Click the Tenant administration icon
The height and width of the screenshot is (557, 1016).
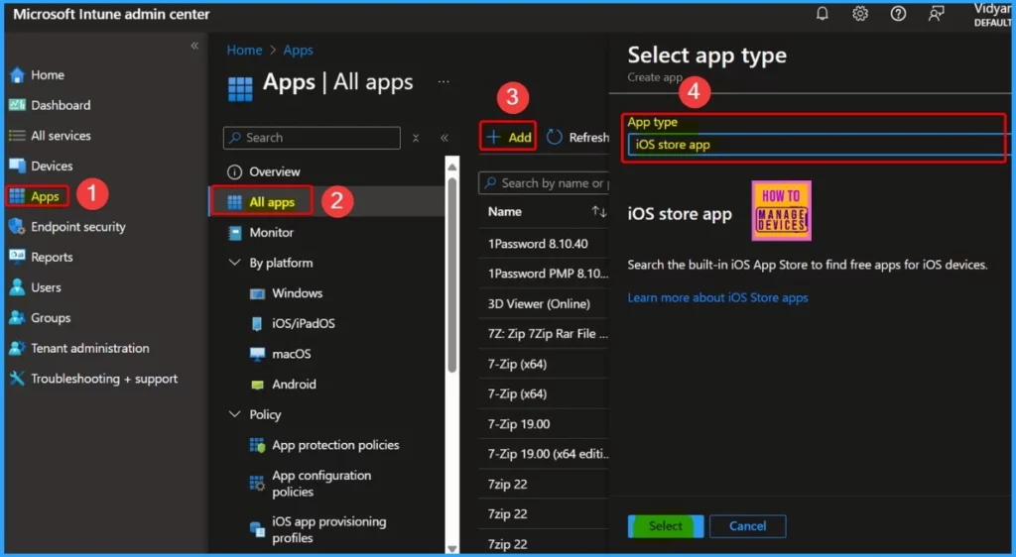(17, 348)
